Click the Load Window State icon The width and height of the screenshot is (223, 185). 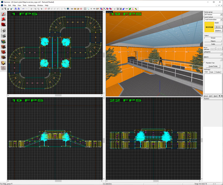[x=15, y=9]
